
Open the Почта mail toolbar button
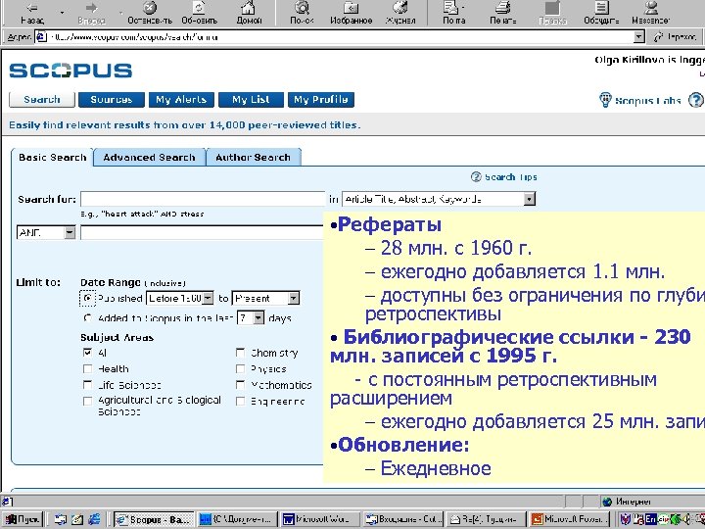click(453, 13)
